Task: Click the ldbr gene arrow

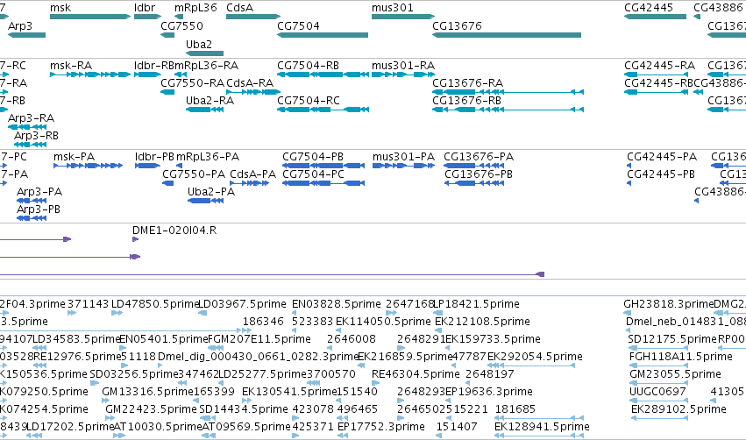Action: (x=147, y=17)
